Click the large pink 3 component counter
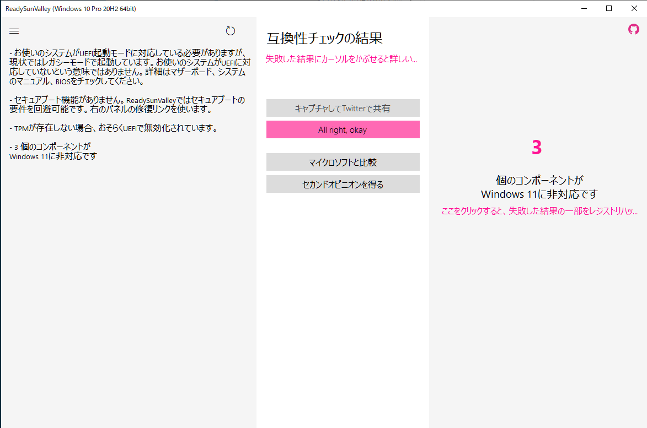Image resolution: width=647 pixels, height=428 pixels. click(x=537, y=148)
